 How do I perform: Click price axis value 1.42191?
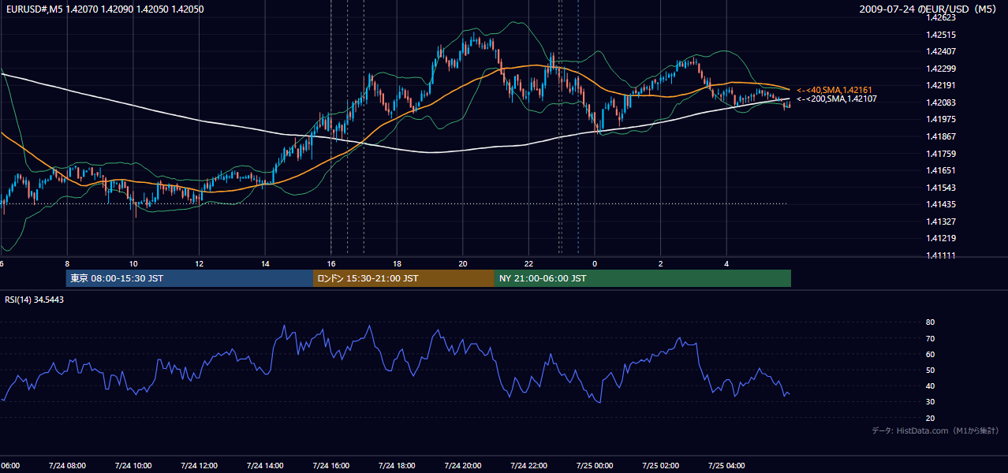941,86
